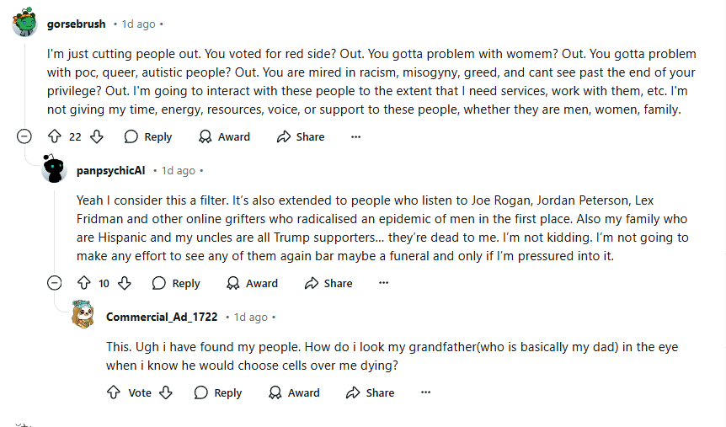Share panpsychicAI's comment

(328, 283)
